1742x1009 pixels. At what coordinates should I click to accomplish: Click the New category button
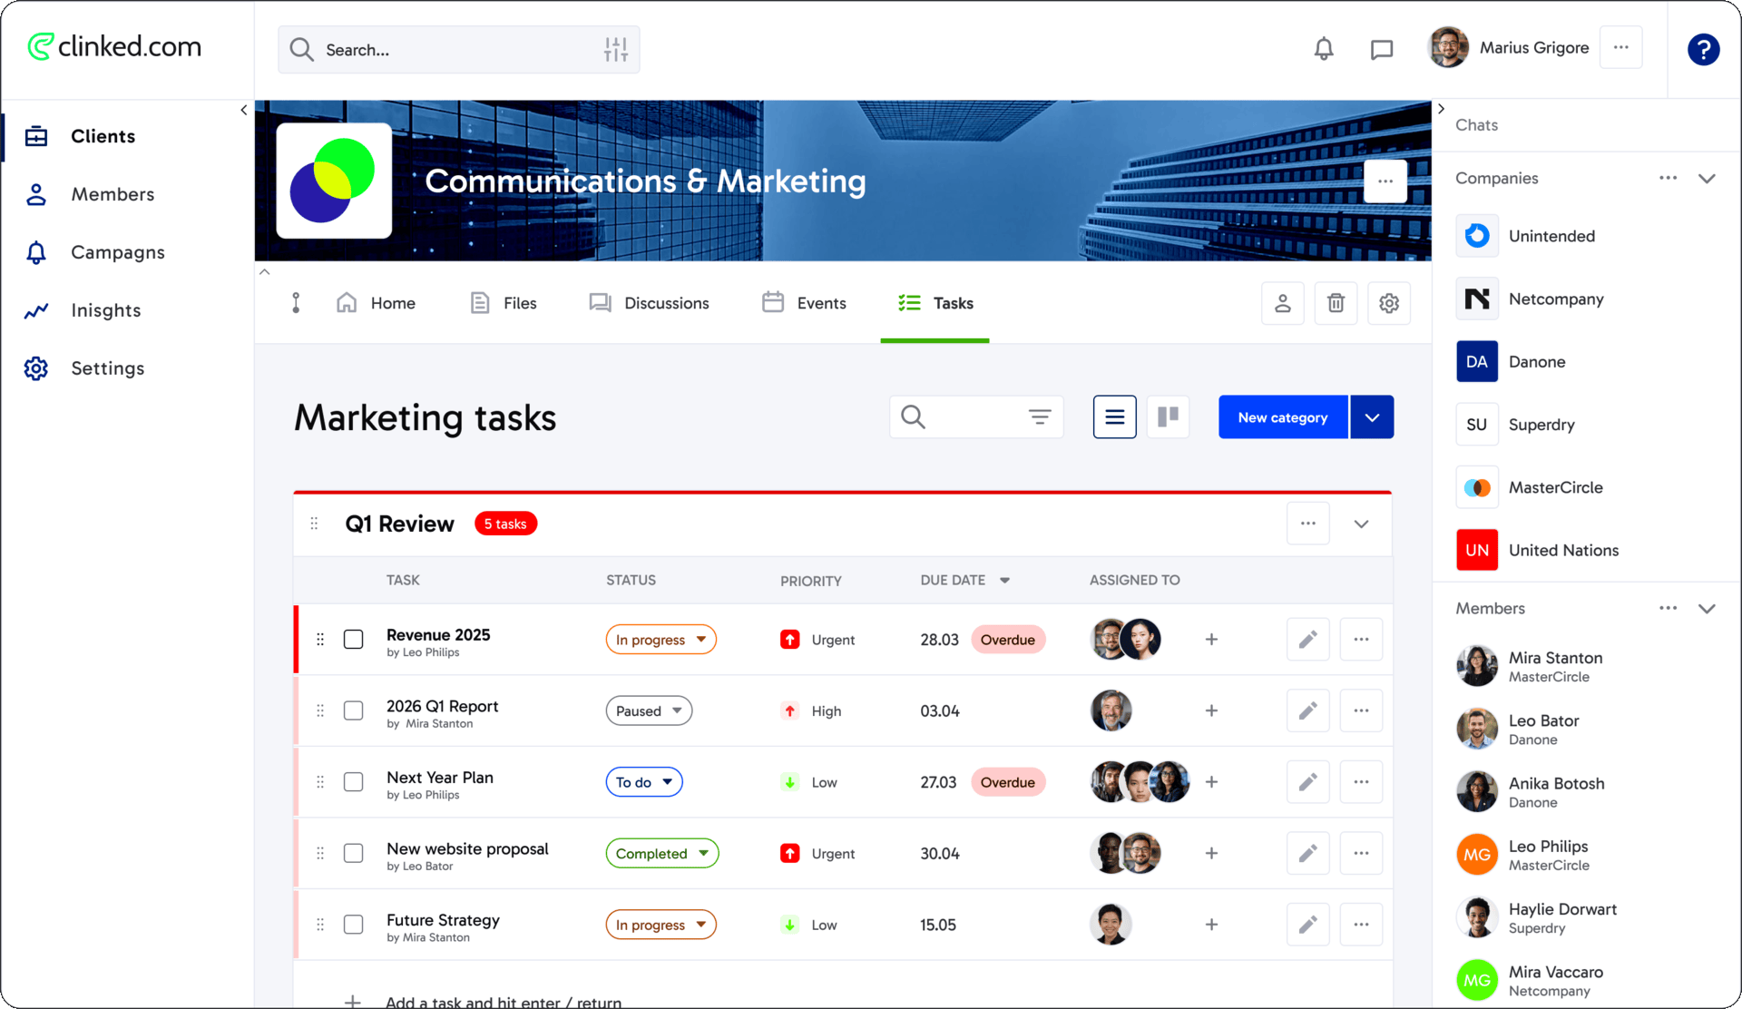tap(1282, 417)
